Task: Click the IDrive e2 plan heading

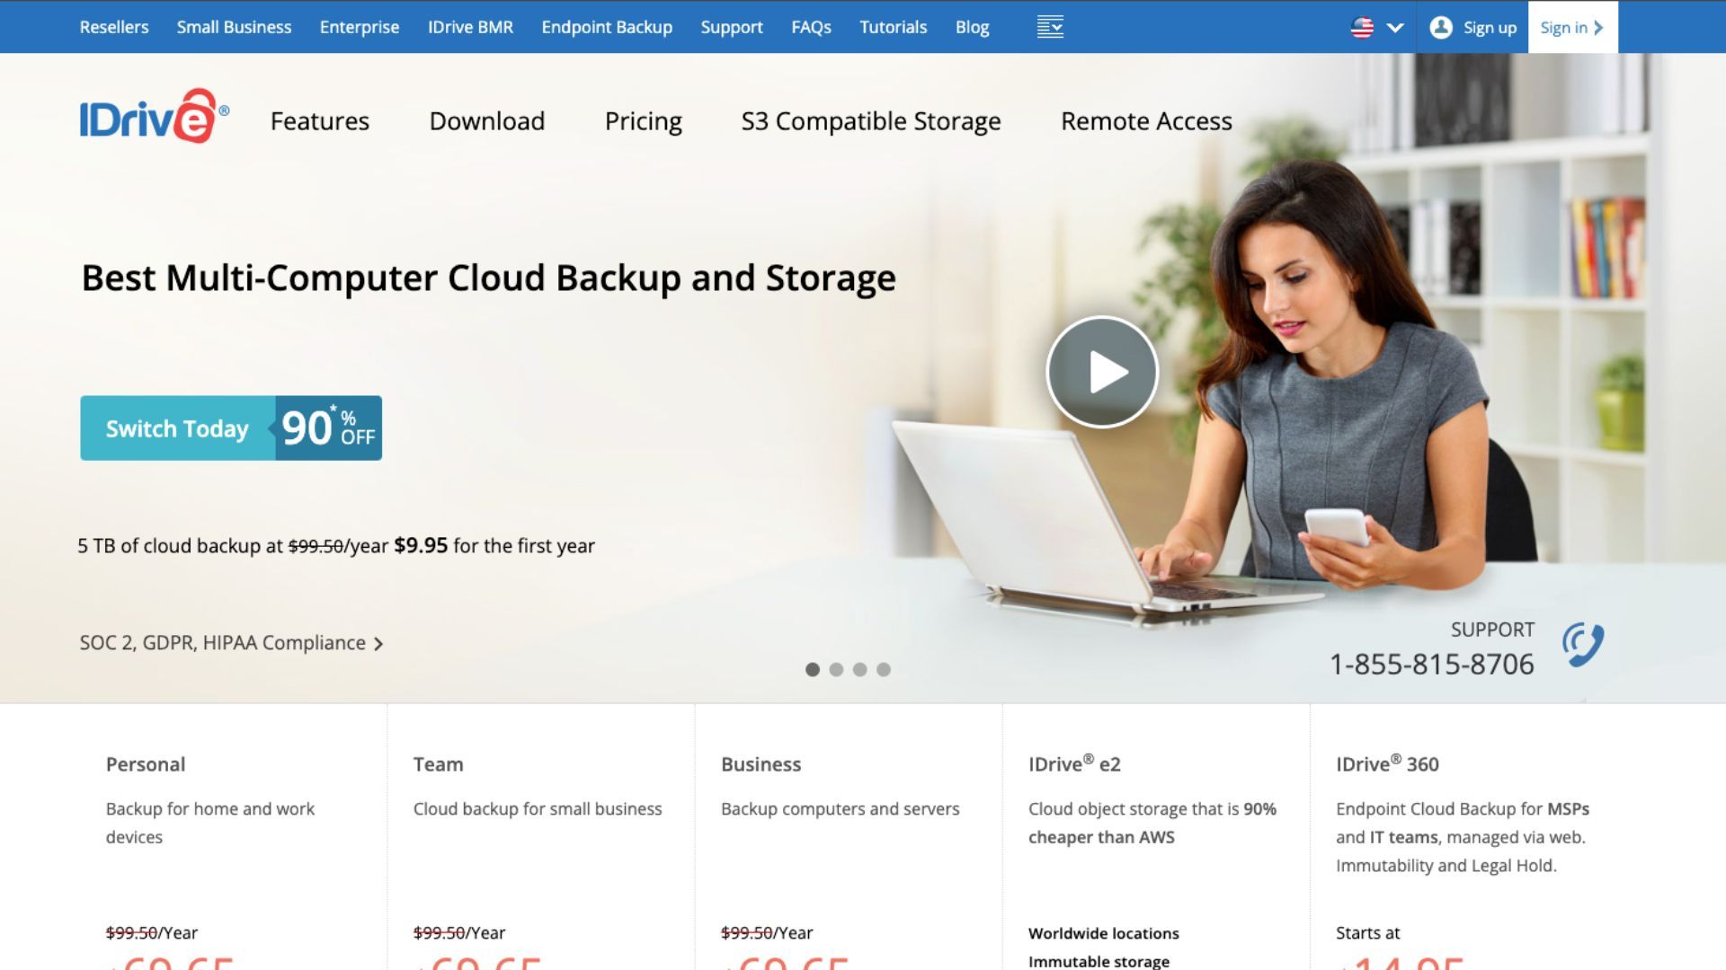Action: click(1074, 763)
